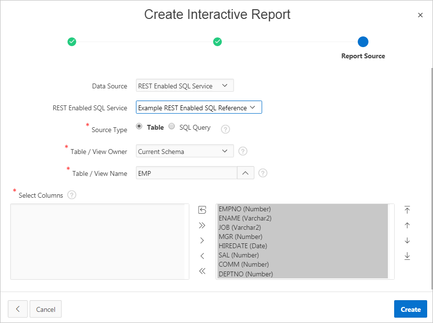This screenshot has height=323, width=433.
Task: Click the Move All double-right arrow icon
Action: tap(202, 225)
